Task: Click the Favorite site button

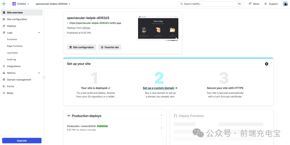Action: (x=110, y=47)
